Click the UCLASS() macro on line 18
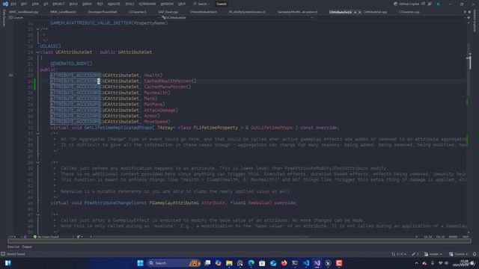Screen dimensions: 479x269 (50, 46)
